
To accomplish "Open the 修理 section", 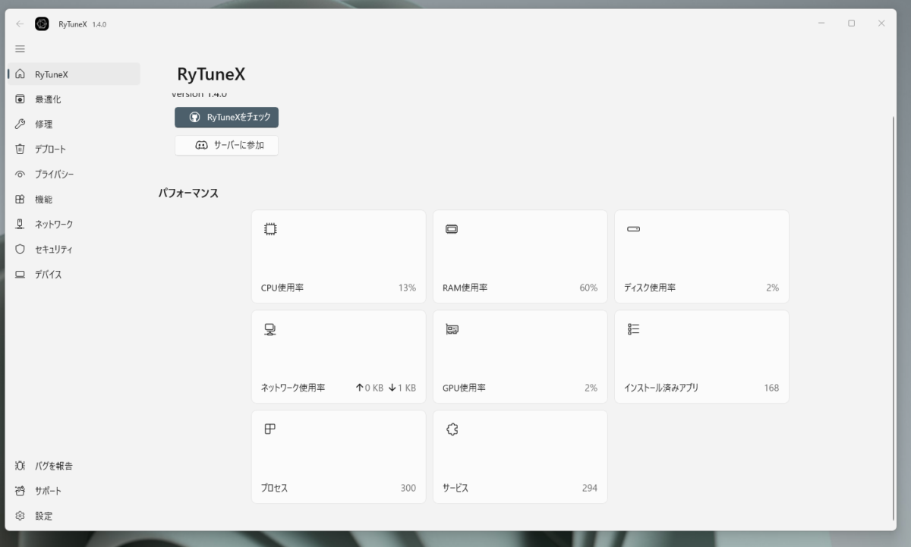I will (74, 124).
